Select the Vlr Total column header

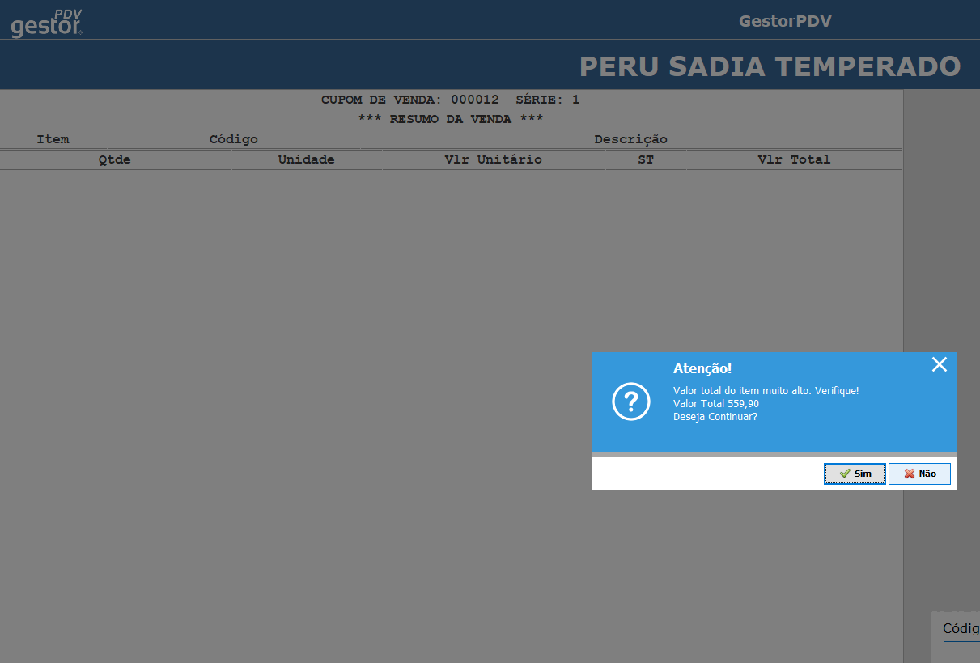(x=794, y=159)
